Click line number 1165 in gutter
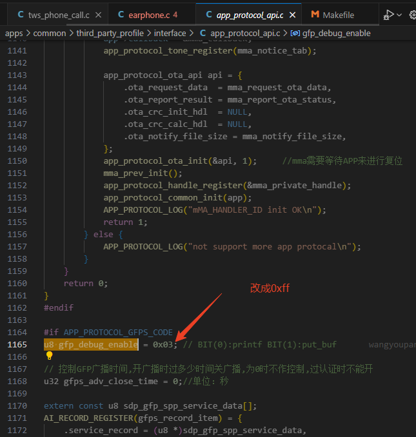The width and height of the screenshot is (416, 437). pos(17,344)
